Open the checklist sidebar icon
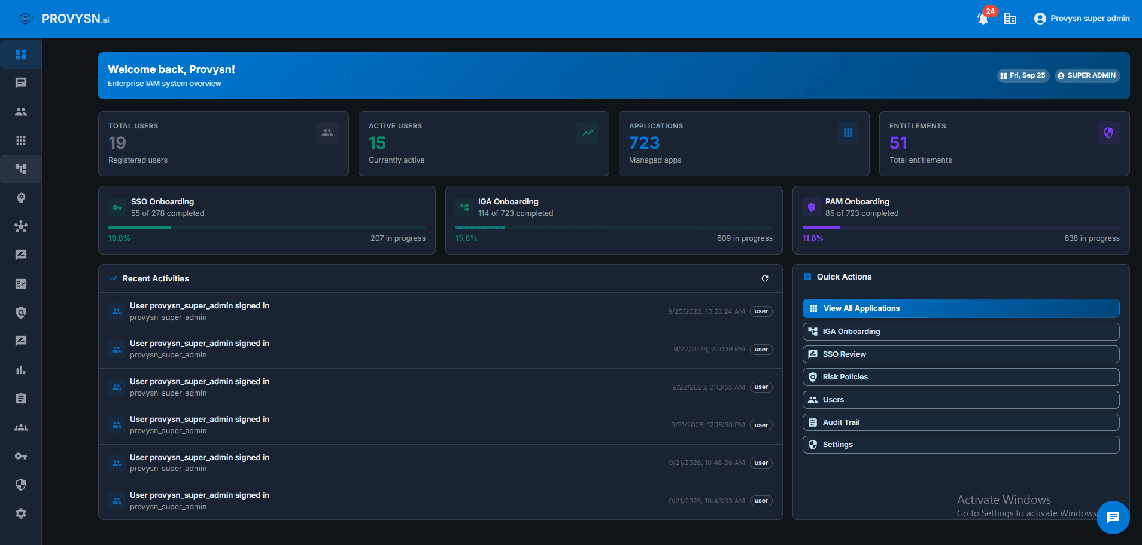The height and width of the screenshot is (545, 1142). point(21,284)
